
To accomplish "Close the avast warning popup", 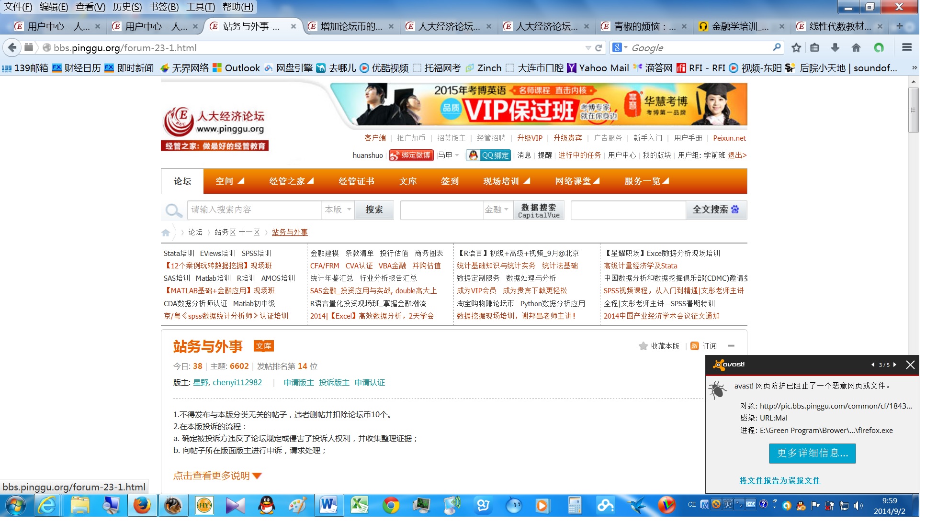I will coord(910,365).
